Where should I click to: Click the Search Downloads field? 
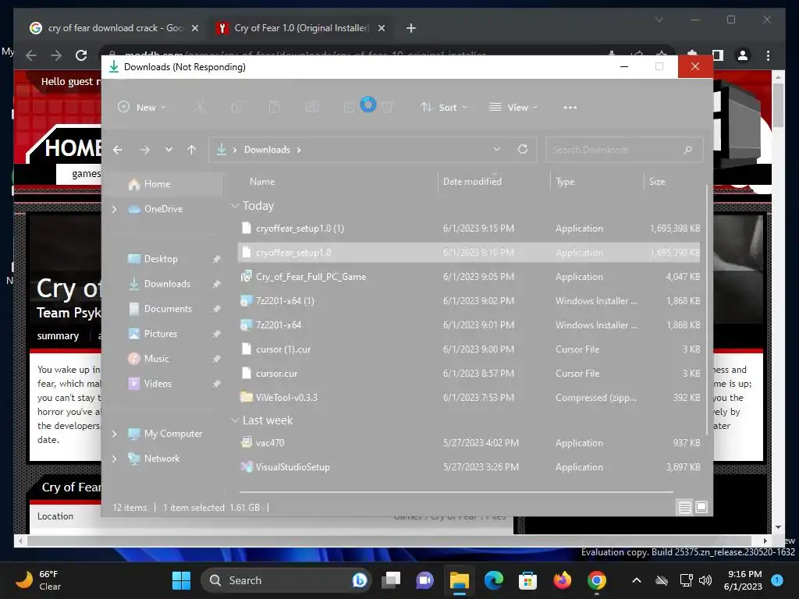pos(624,150)
